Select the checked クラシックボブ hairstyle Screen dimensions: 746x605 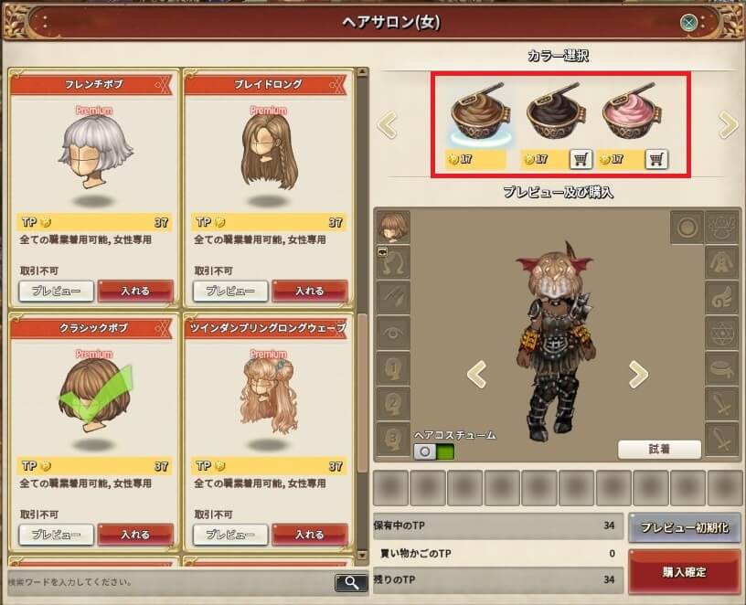click(x=94, y=397)
